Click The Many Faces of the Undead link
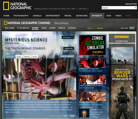The height and width of the screenshot is (119, 138). [91, 71]
